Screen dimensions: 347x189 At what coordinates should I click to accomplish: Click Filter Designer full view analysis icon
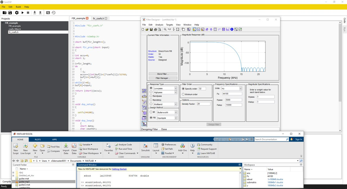[189, 29]
